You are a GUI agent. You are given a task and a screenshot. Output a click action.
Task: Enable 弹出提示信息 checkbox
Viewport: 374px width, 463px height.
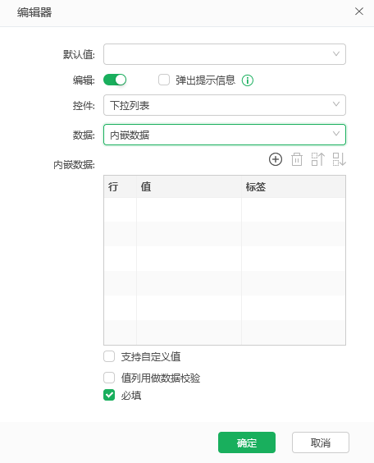[164, 80]
